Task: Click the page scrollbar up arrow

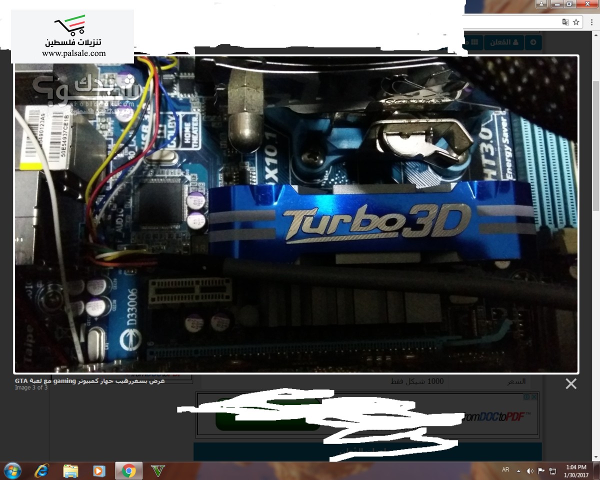Action: pyautogui.click(x=595, y=34)
